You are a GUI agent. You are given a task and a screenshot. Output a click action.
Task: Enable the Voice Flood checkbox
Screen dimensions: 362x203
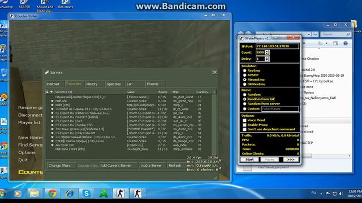[x=244, y=120]
